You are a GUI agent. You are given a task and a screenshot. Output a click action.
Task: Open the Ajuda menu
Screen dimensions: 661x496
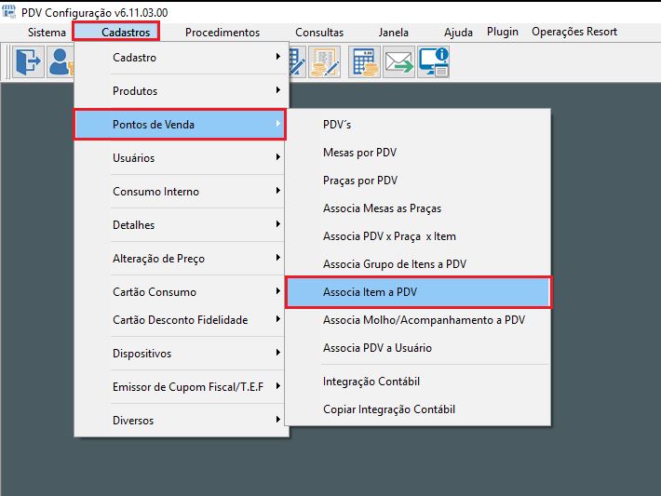pos(458,32)
